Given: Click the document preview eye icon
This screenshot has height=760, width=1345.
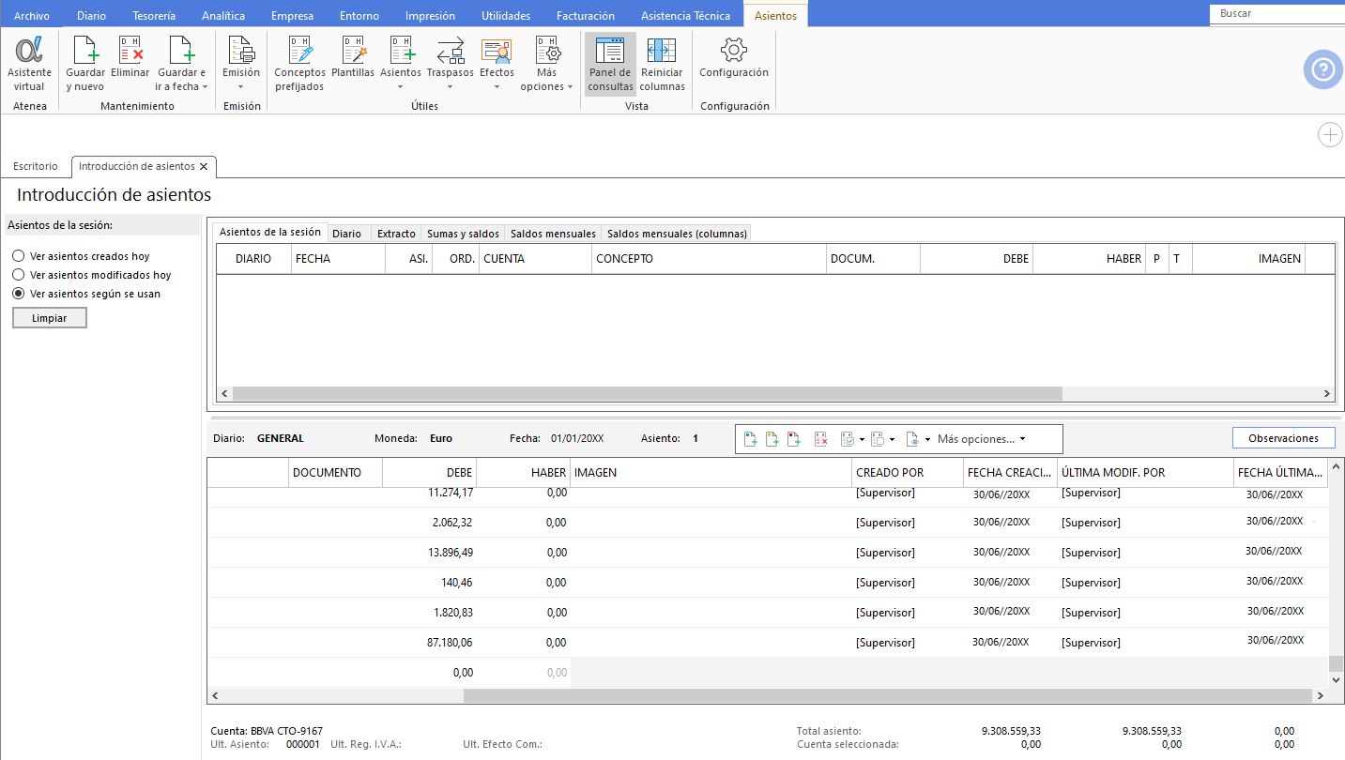Looking at the screenshot, I should pyautogui.click(x=912, y=438).
